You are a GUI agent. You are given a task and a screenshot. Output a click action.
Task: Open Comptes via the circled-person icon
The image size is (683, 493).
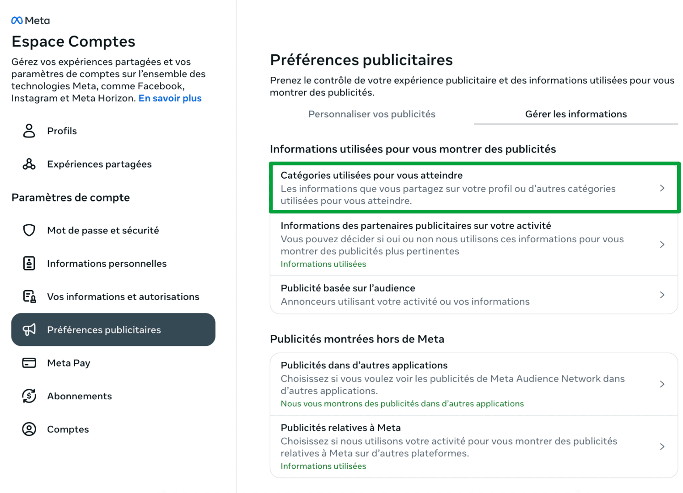point(29,429)
